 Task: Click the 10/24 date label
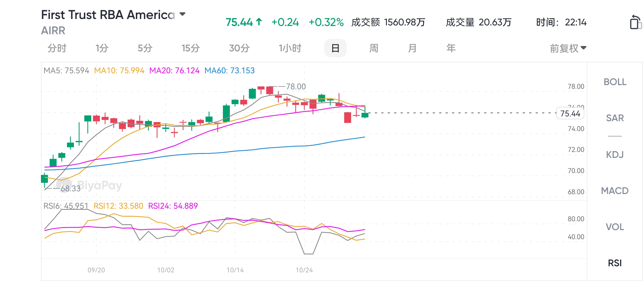point(304,270)
